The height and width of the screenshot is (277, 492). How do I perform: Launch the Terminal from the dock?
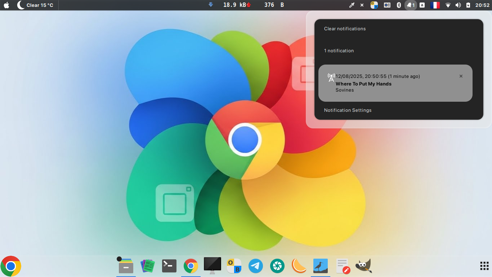(x=169, y=266)
